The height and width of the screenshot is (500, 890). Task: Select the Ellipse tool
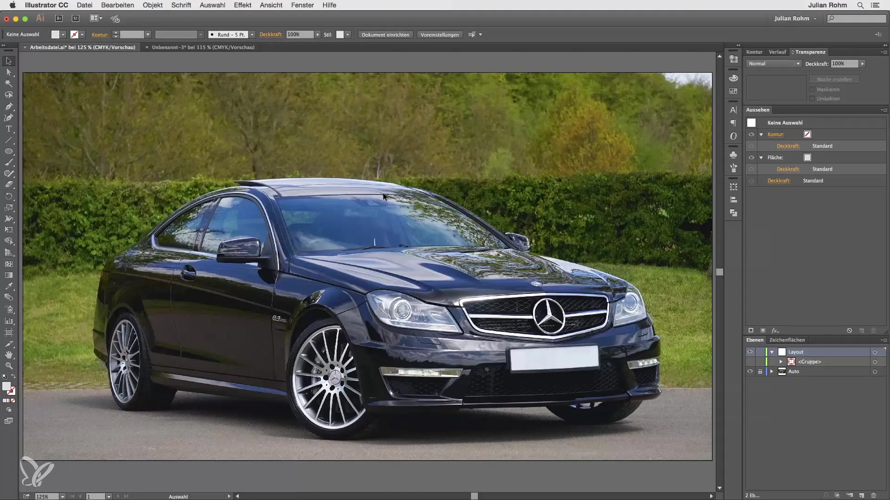click(x=8, y=151)
